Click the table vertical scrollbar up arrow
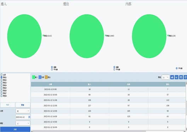This screenshot has width=187, height=132. click(186, 83)
